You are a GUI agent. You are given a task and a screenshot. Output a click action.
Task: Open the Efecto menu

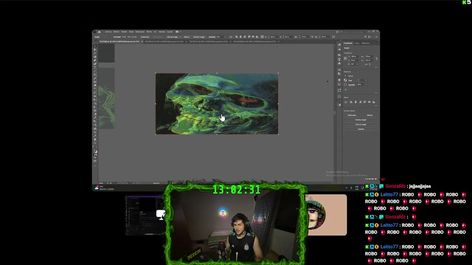point(149,32)
